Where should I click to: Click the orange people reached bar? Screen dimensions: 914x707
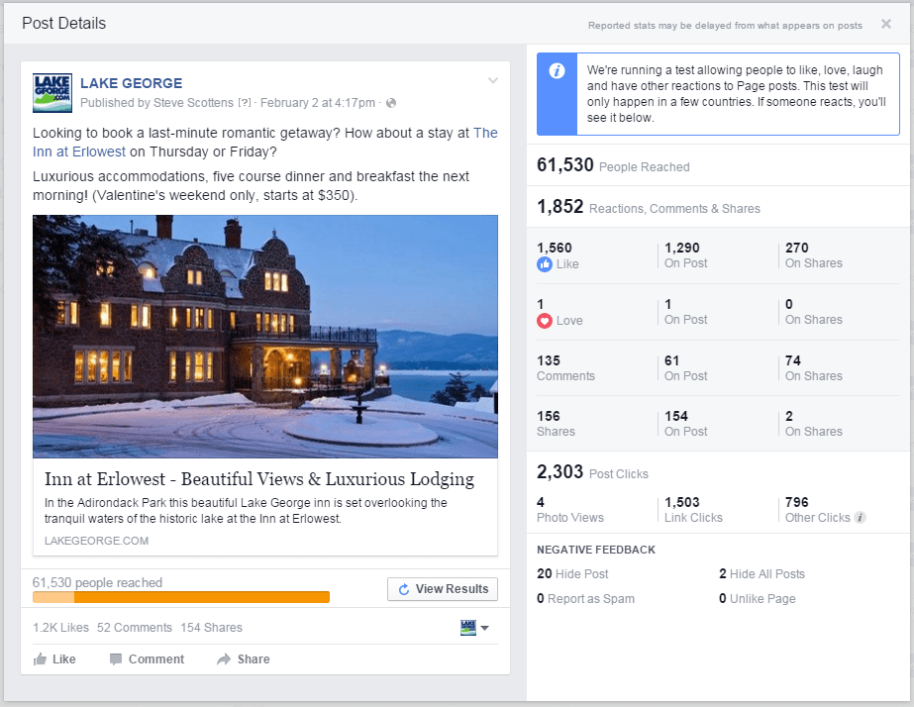(181, 597)
